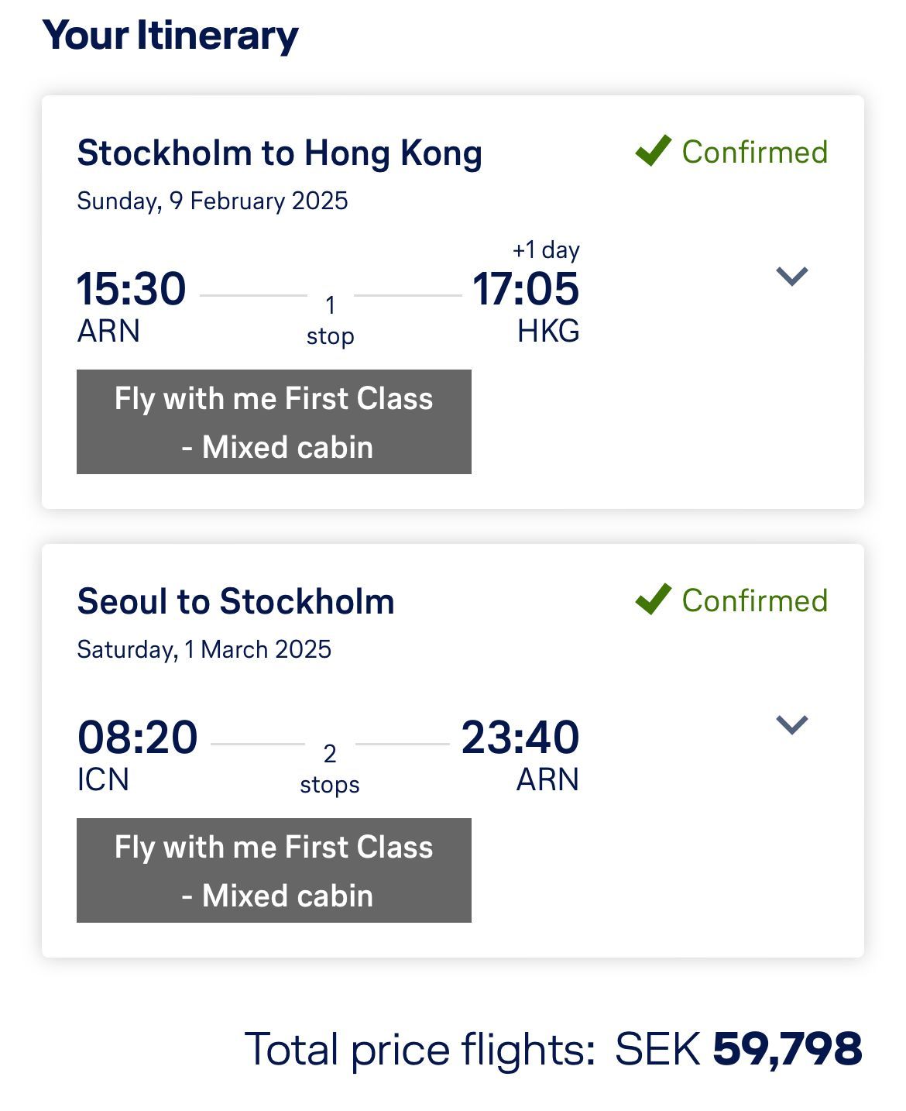The image size is (906, 1111).
Task: Expand Stockholm to Hong Kong flight details chevron
Action: pyautogui.click(x=791, y=276)
